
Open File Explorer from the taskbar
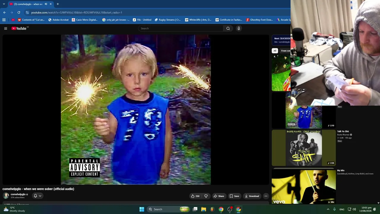204,209
